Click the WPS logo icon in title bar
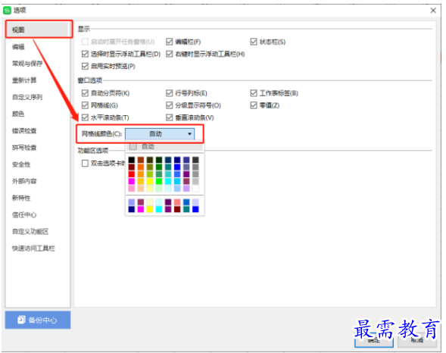This screenshot has width=446, height=353. click(x=7, y=11)
